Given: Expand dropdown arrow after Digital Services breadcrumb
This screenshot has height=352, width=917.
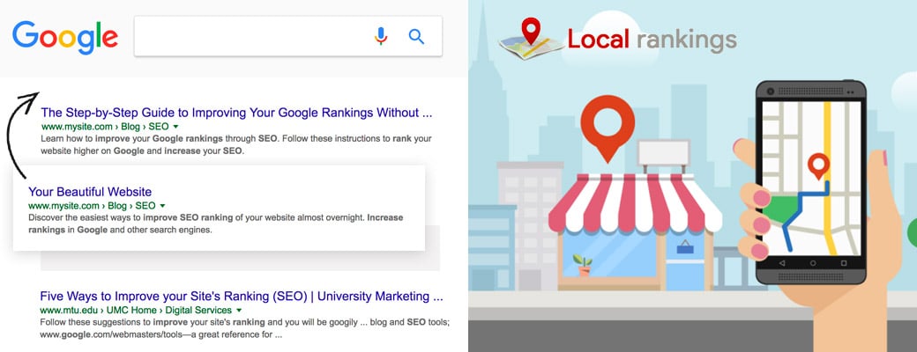Looking at the screenshot, I should (x=239, y=311).
